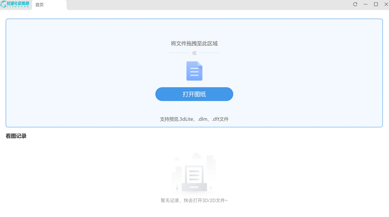The image size is (389, 217).
Task: Click the refresh arrow icon in the title bar
Action: [355, 5]
